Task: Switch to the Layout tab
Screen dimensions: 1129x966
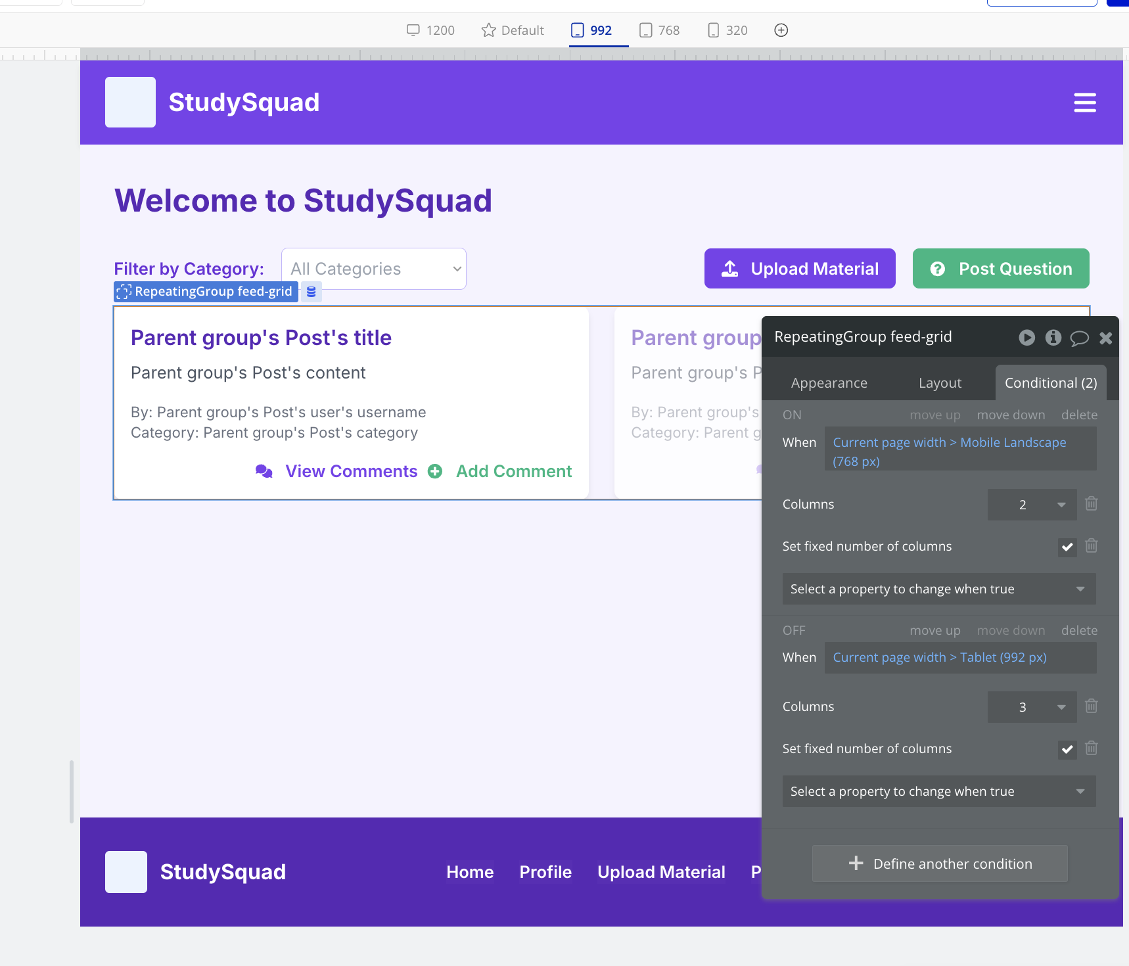Action: pyautogui.click(x=940, y=383)
